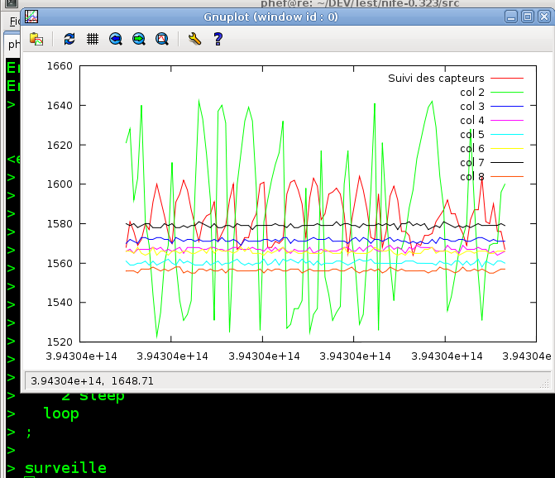555x478 pixels.
Task: Apply the next zoom settings
Action: pos(139,38)
